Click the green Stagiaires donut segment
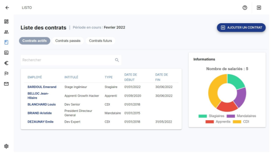The width and height of the screenshot is (272, 154). tap(236, 81)
